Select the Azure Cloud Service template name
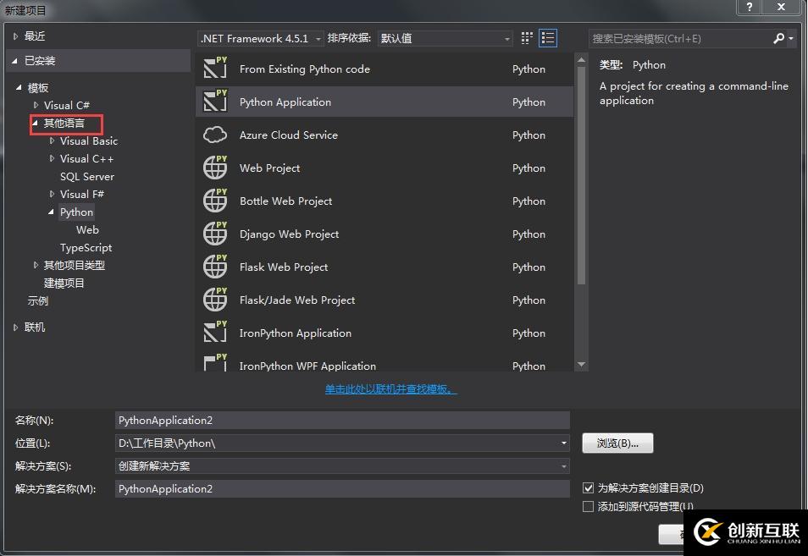Image resolution: width=808 pixels, height=556 pixels. [x=289, y=135]
